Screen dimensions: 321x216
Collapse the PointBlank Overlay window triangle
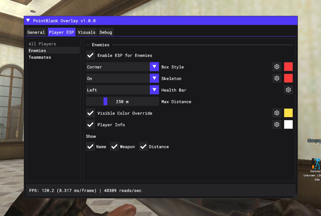point(28,21)
